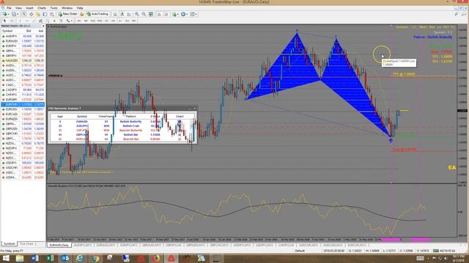Open the Periods clock dropdown
The width and height of the screenshot is (469, 263).
[x=184, y=14]
